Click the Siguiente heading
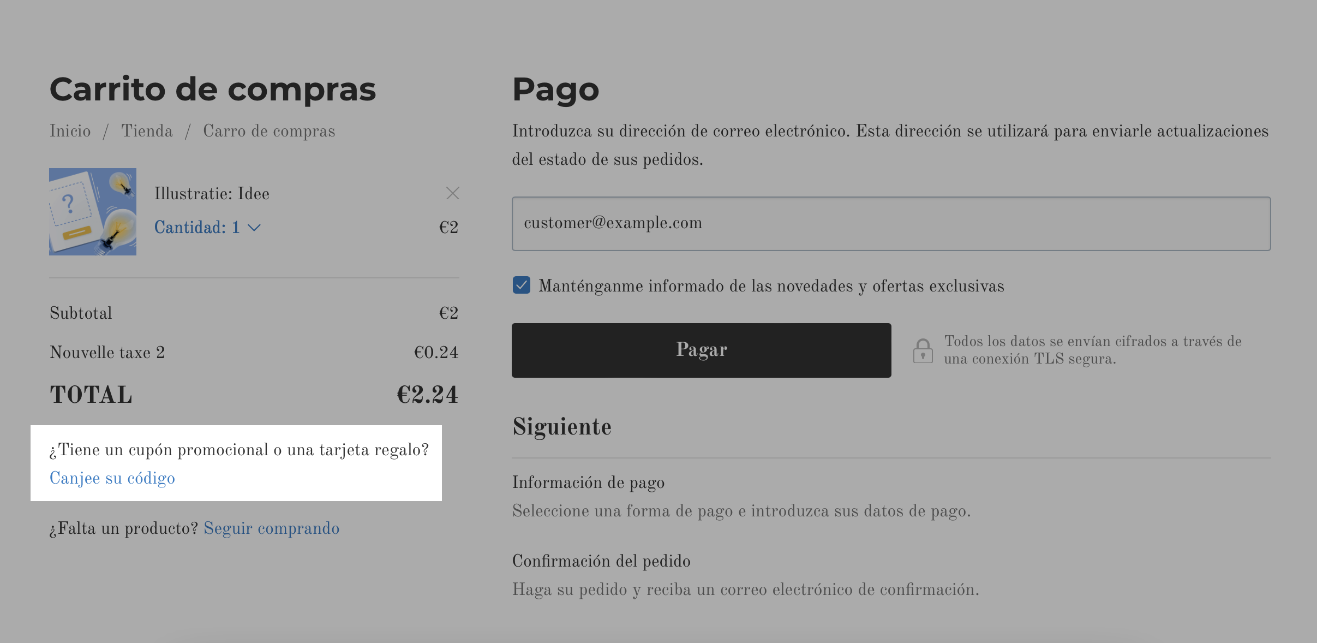Viewport: 1317px width, 643px height. coord(562,427)
